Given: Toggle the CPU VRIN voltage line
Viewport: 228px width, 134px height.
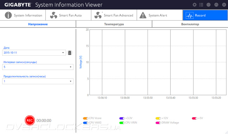Looking at the screenshot, I should click(x=122, y=123).
